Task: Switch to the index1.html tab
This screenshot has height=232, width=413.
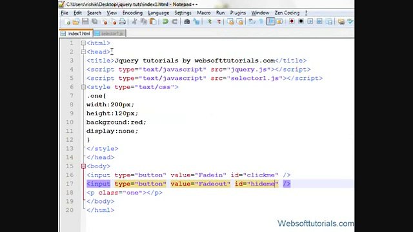Action: tap(76, 34)
